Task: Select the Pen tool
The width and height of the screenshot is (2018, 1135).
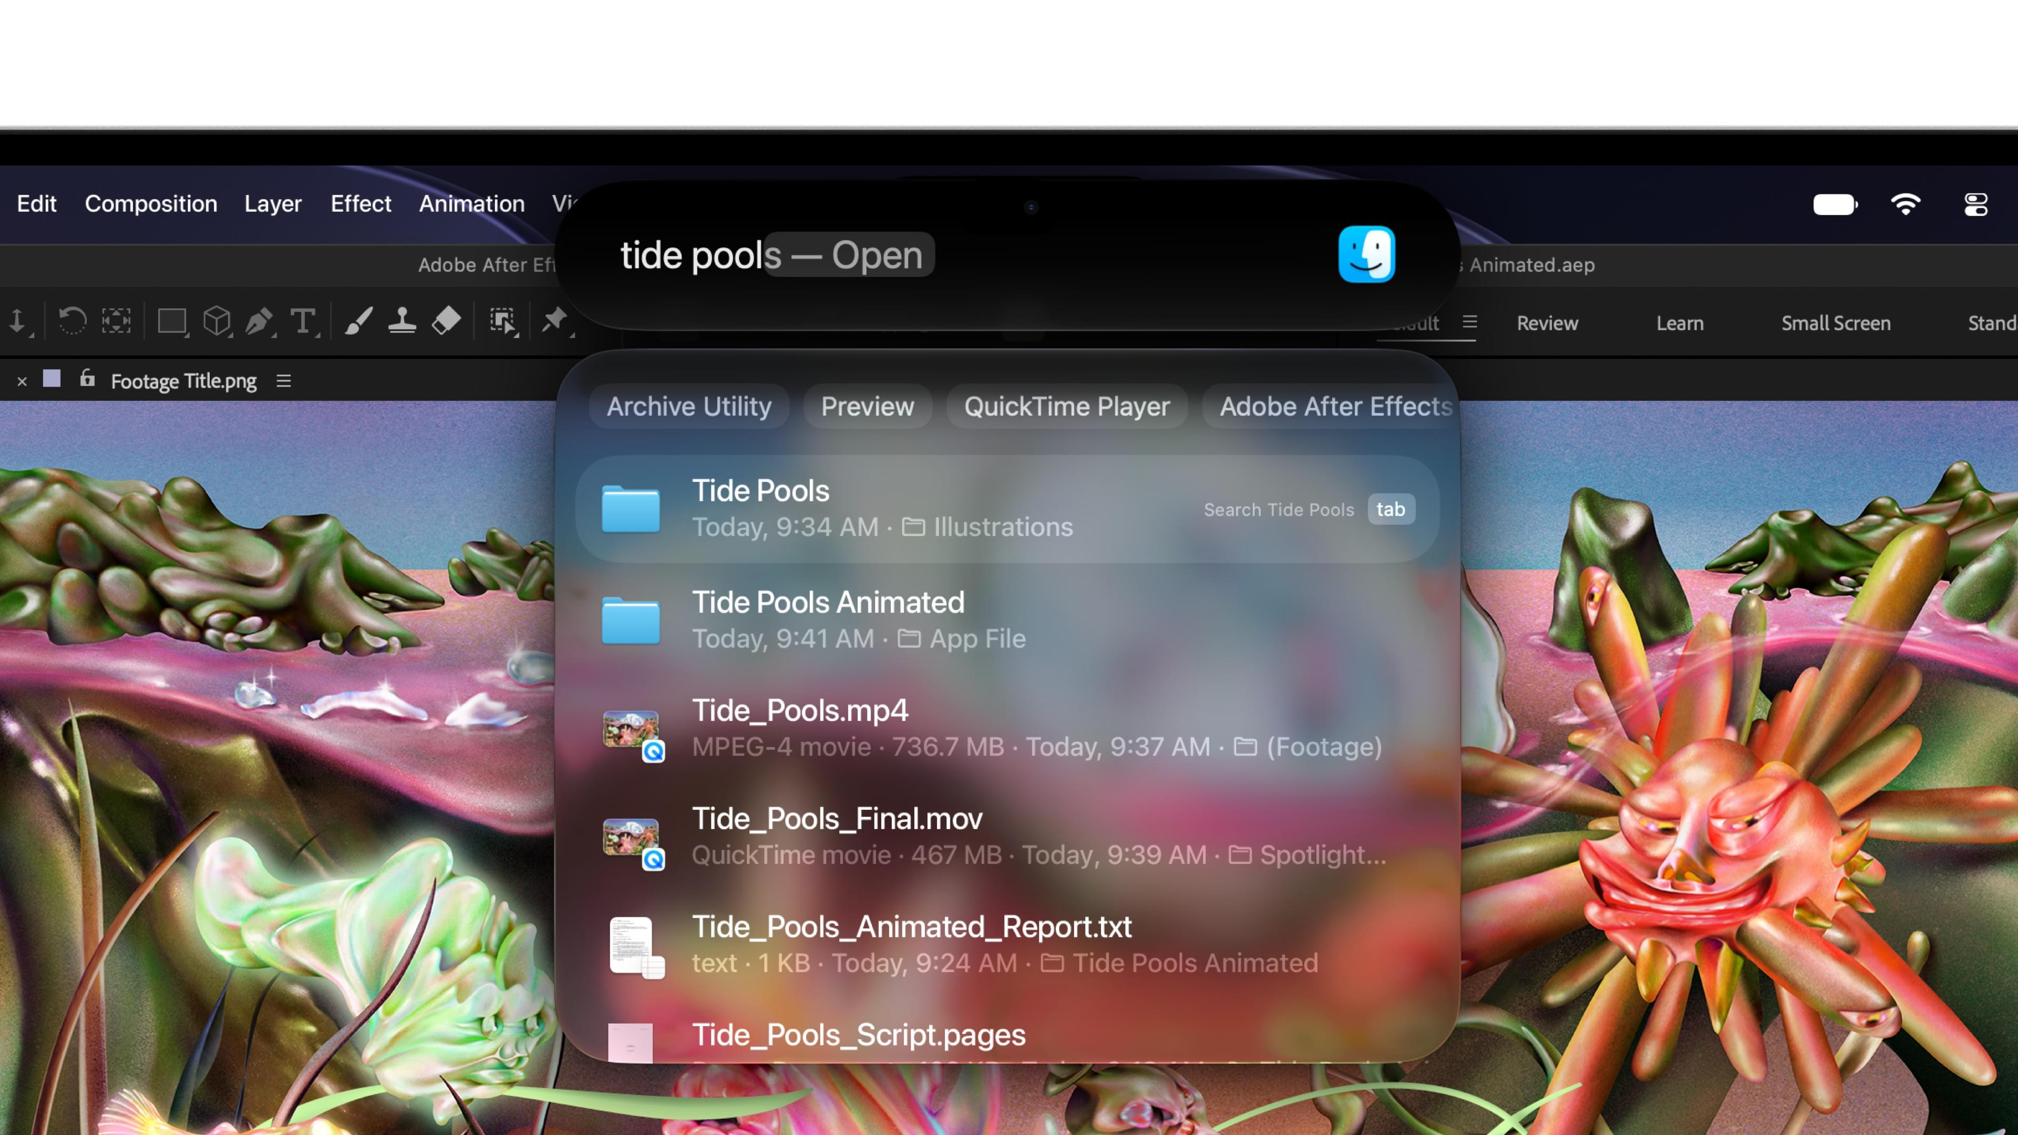Action: click(259, 321)
